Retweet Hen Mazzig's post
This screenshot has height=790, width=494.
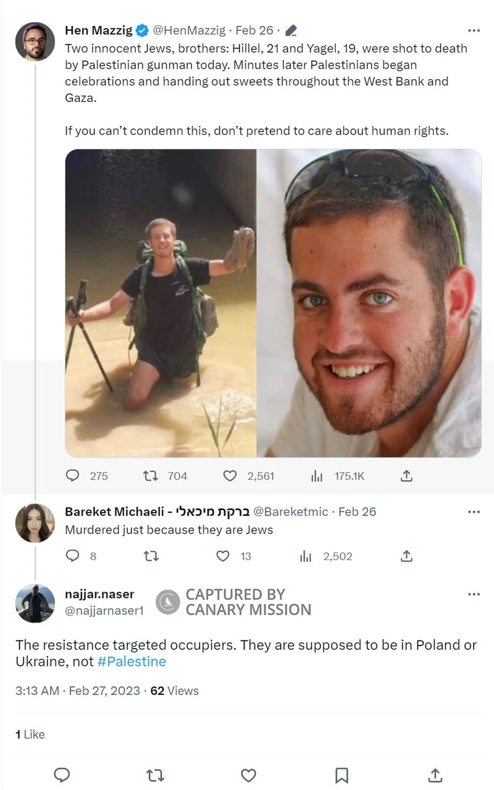[151, 476]
